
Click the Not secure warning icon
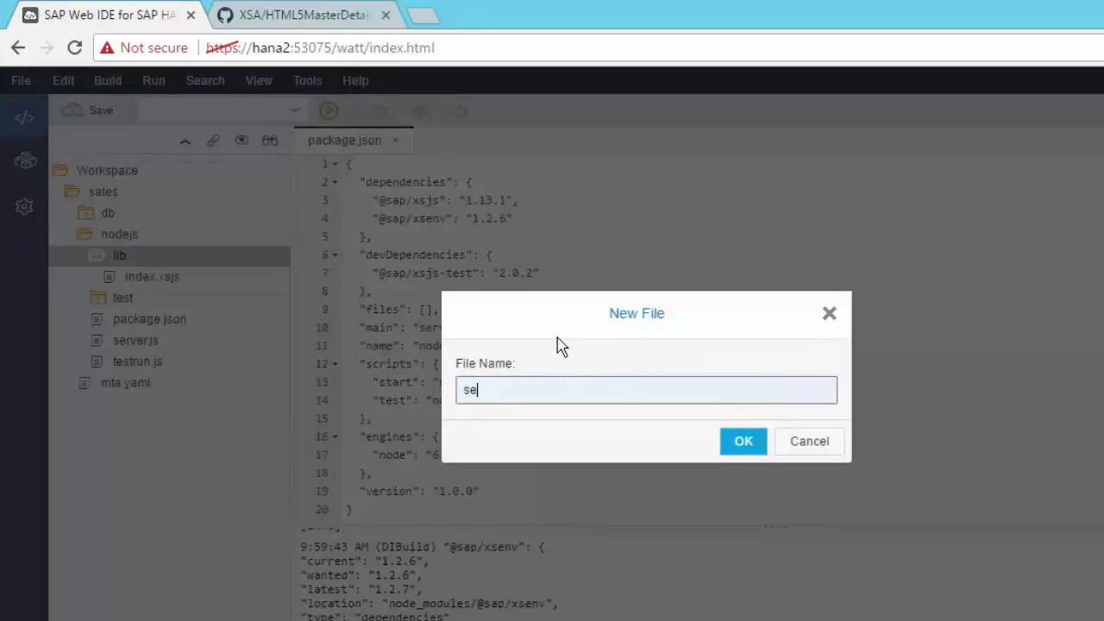107,47
